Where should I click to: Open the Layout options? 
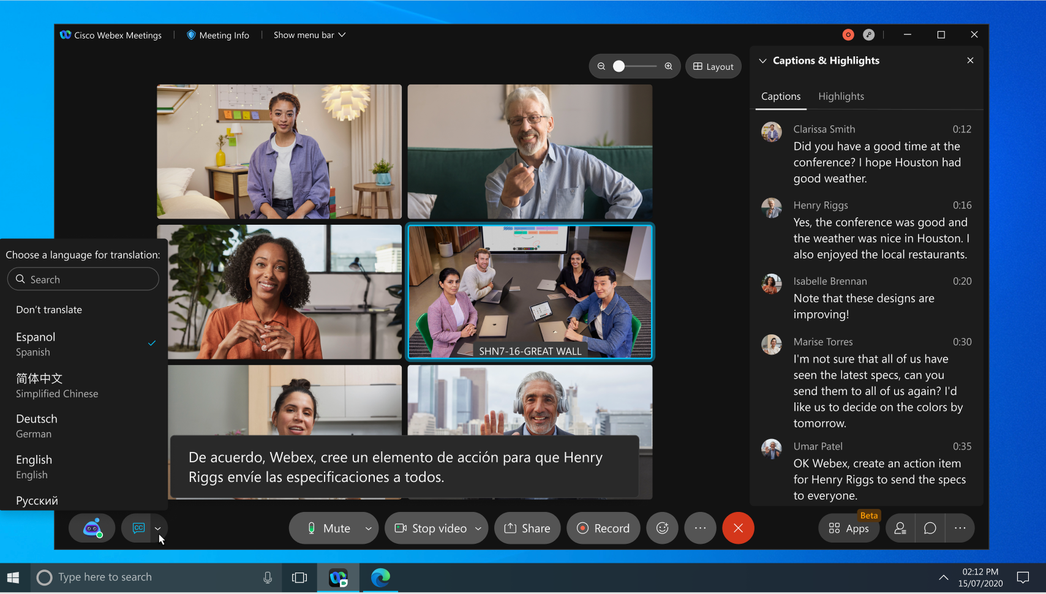coord(713,66)
